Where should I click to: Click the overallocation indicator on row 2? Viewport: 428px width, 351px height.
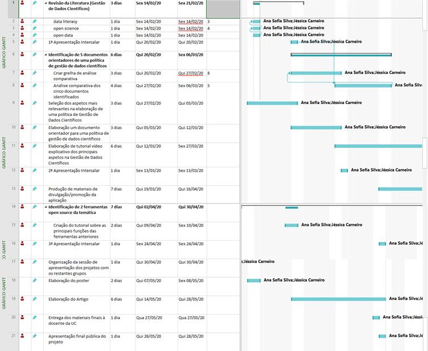22,21
